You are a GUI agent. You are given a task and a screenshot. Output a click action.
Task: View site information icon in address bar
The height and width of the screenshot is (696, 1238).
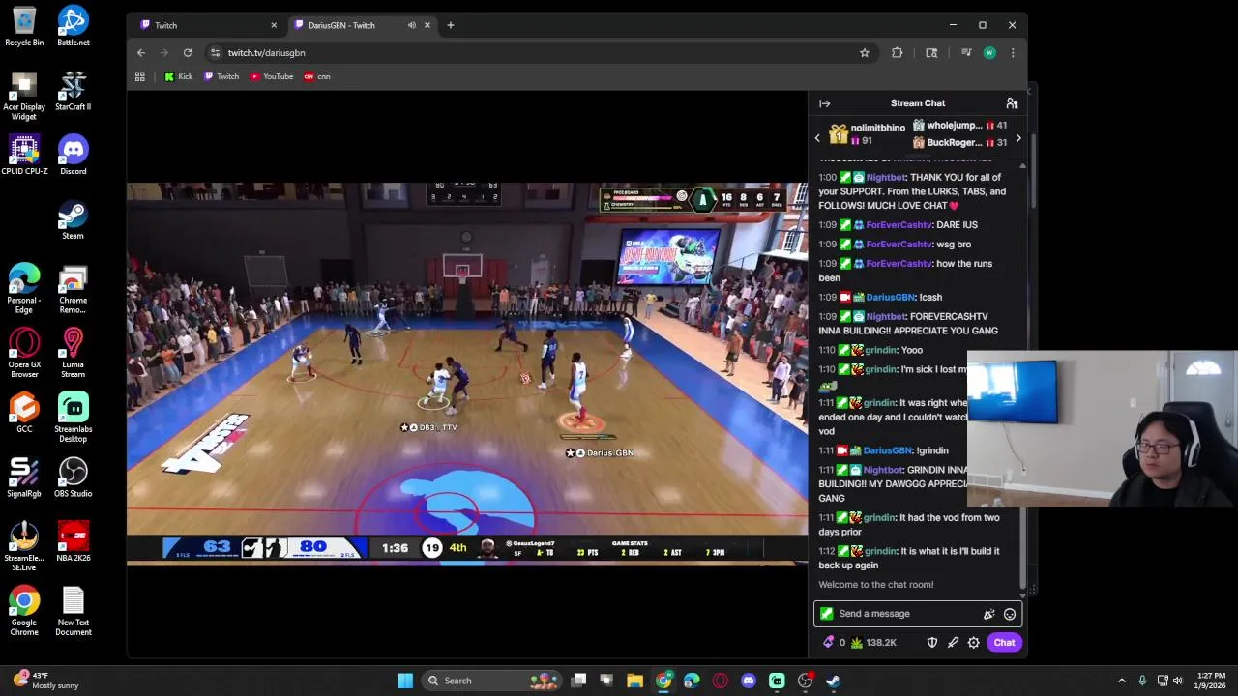click(x=215, y=53)
